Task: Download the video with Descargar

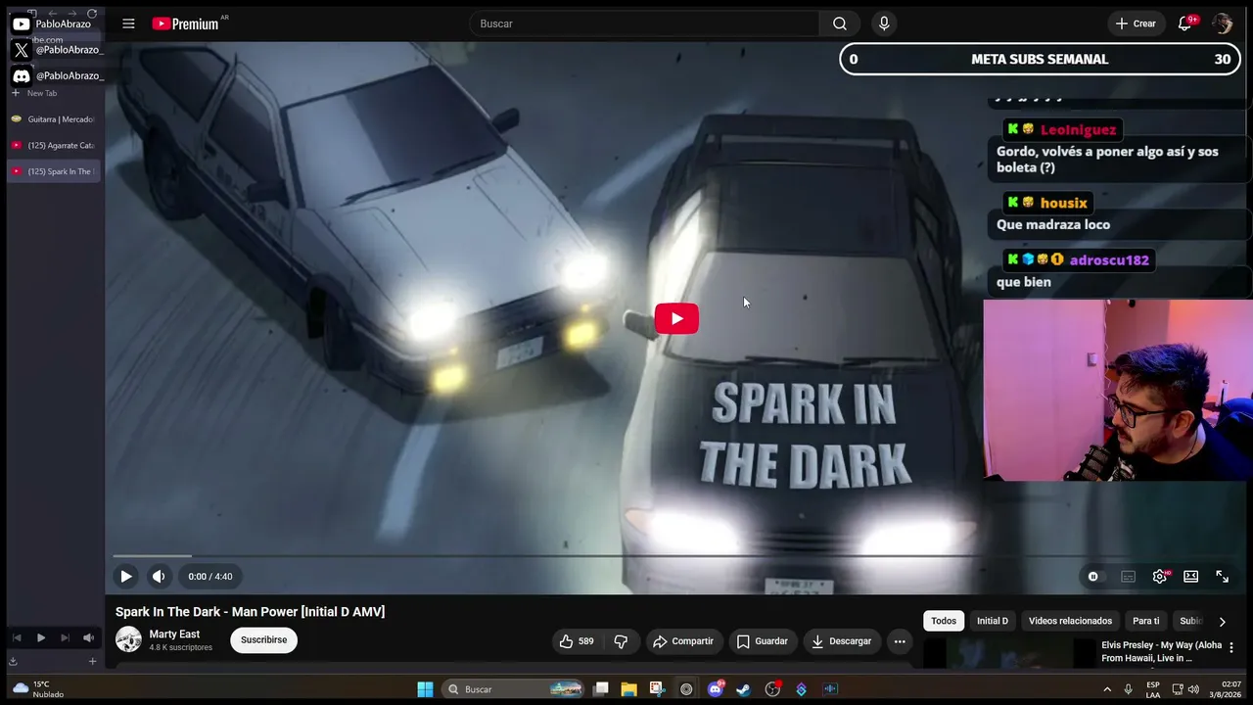Action: click(x=842, y=641)
